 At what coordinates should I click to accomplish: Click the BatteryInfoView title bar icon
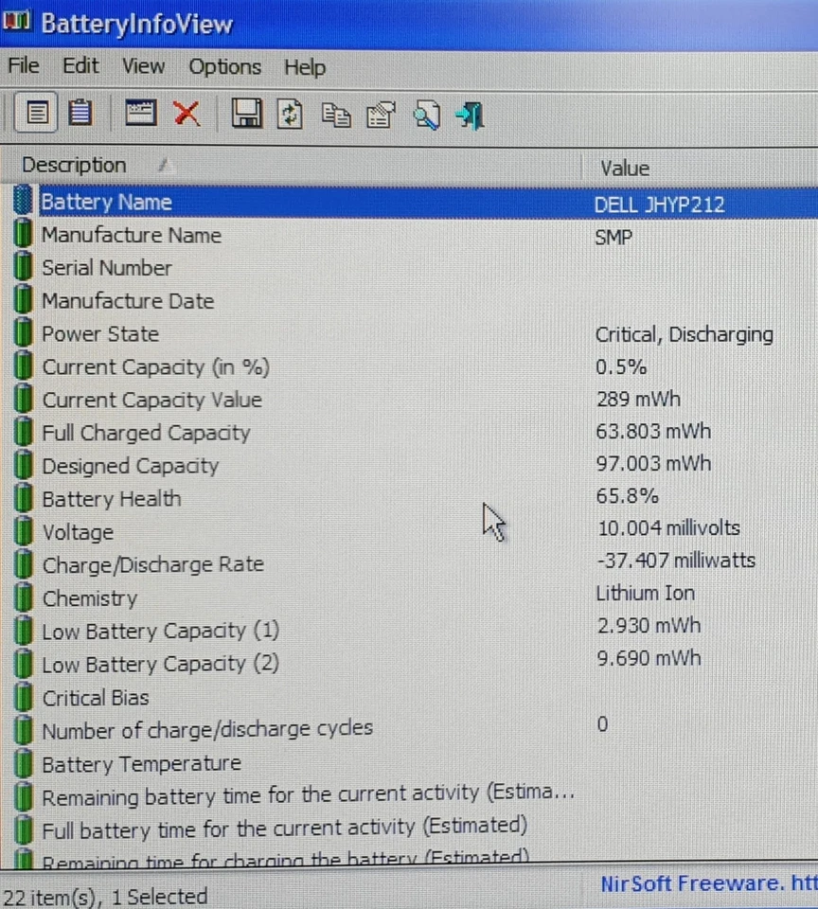click(17, 23)
